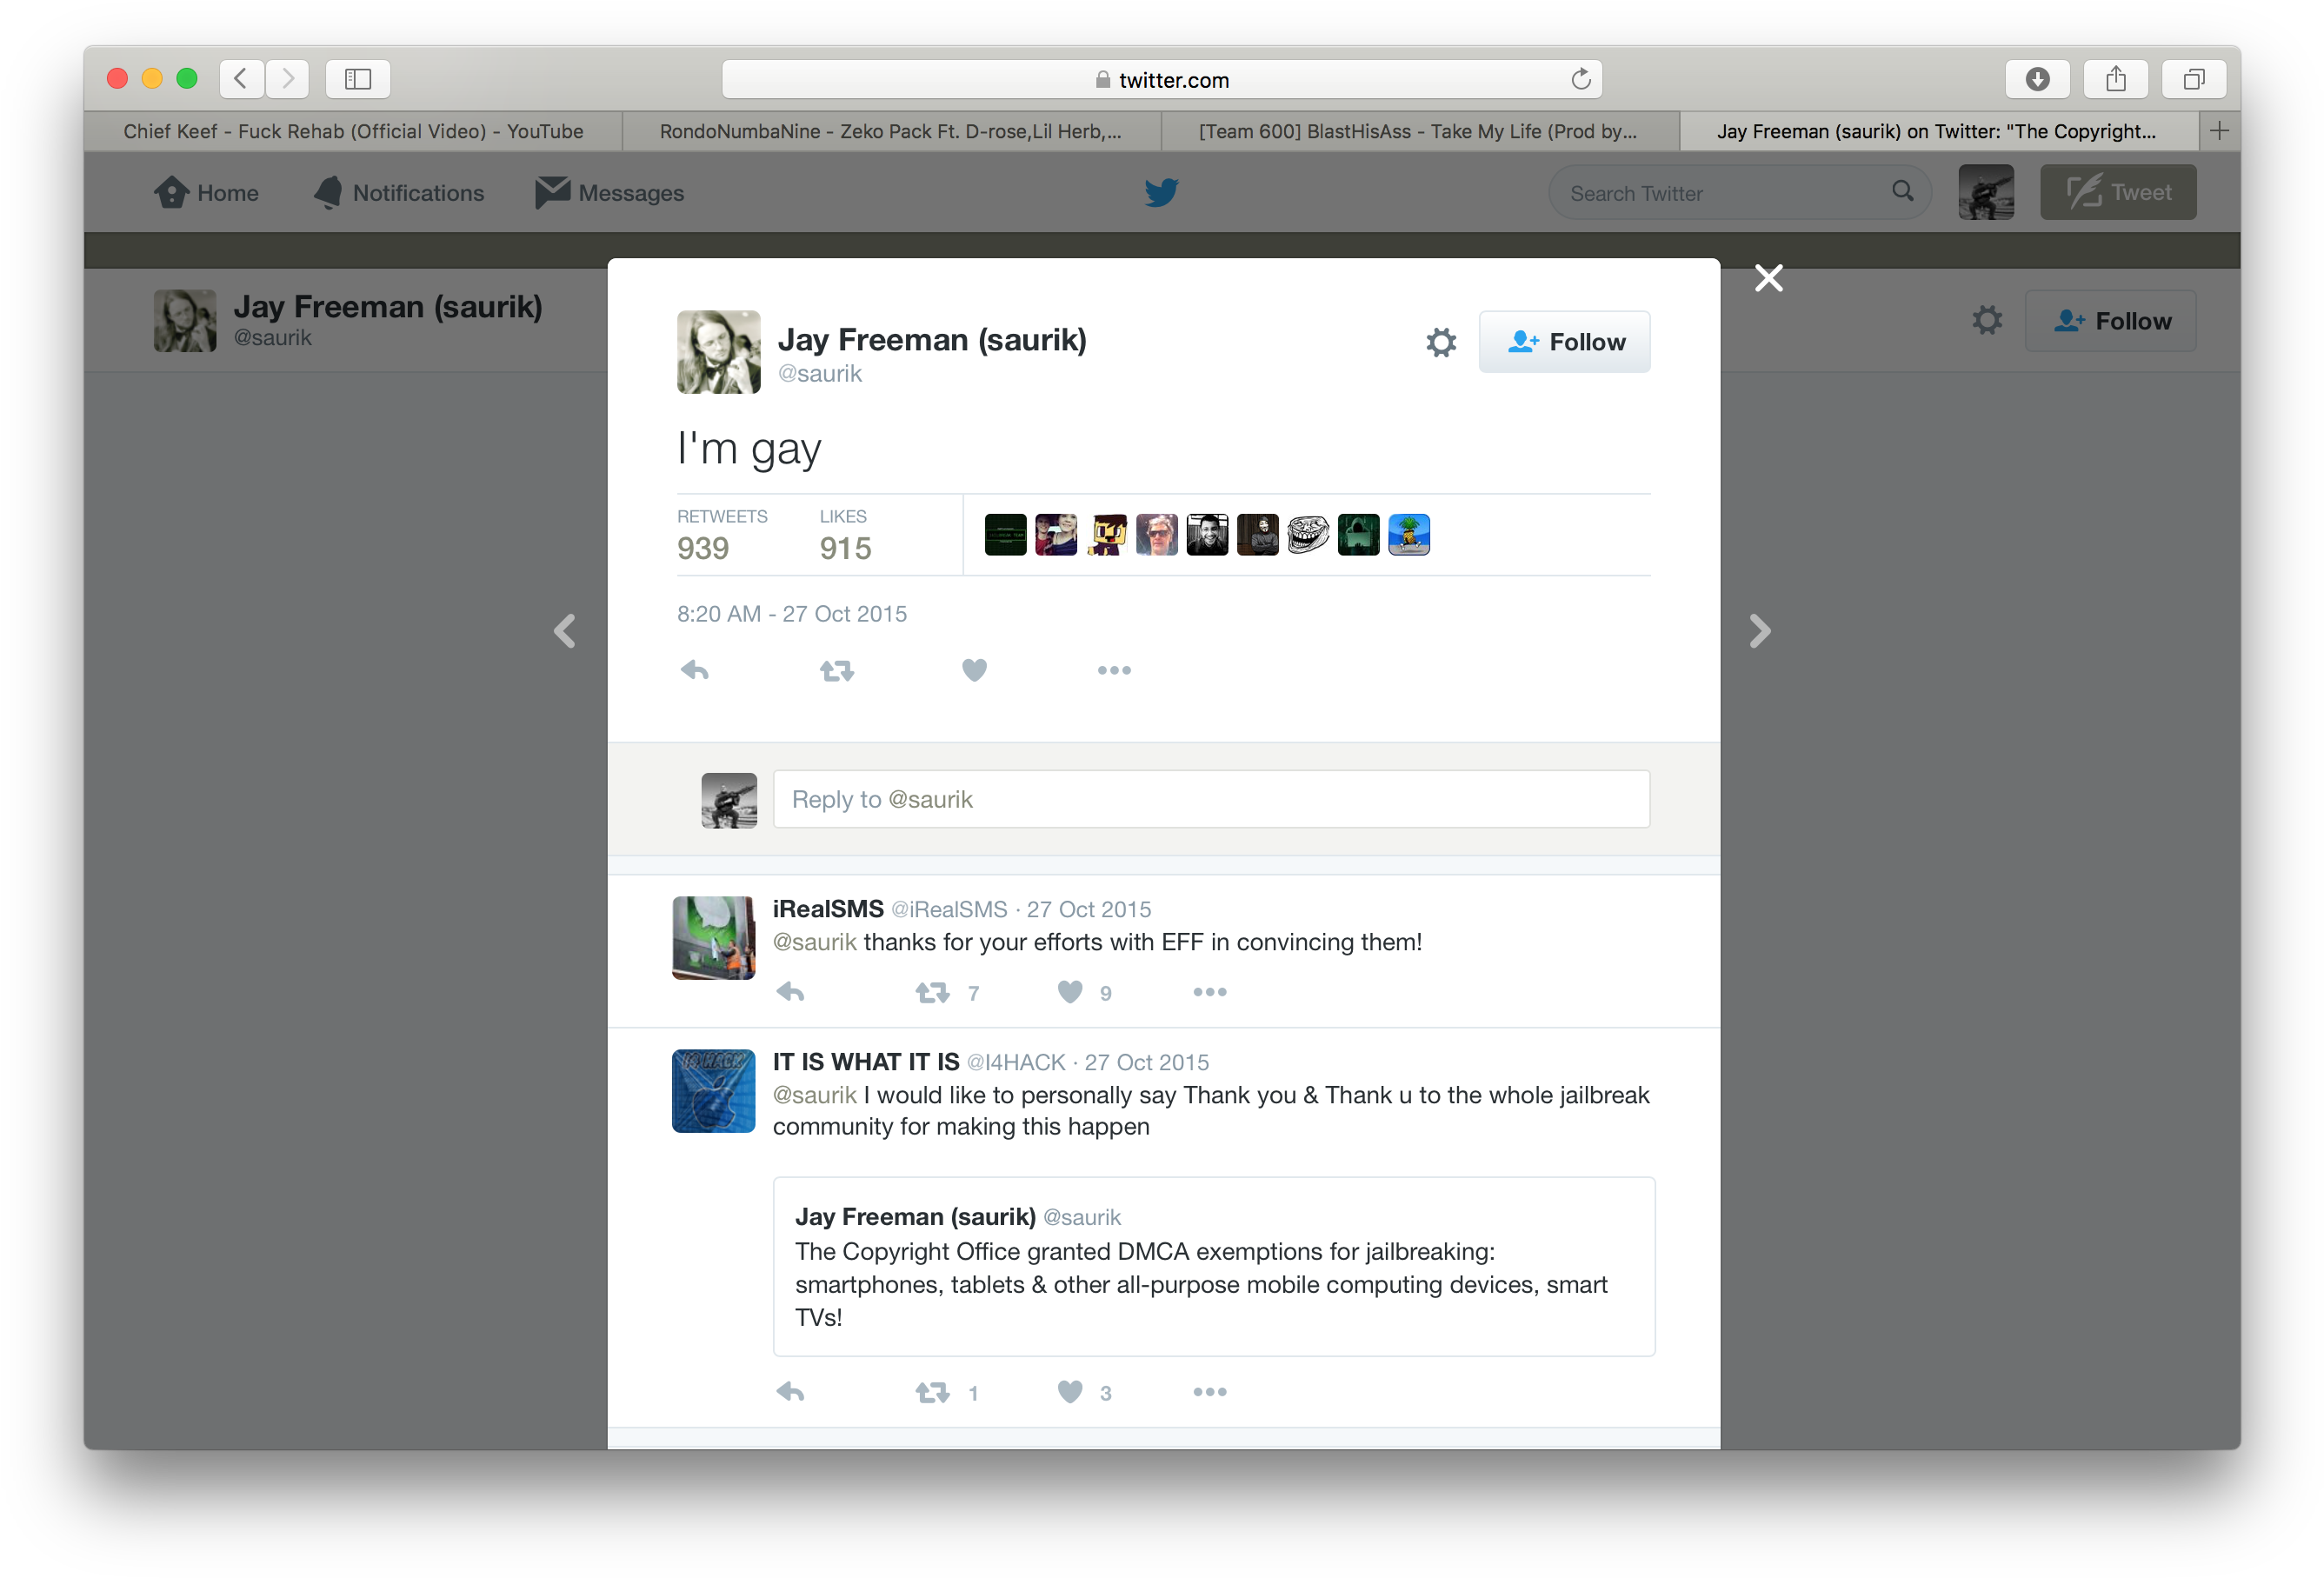The image size is (2324, 1578).
Task: Select the Jay Freeman Twitter tab
Action: 1938,131
